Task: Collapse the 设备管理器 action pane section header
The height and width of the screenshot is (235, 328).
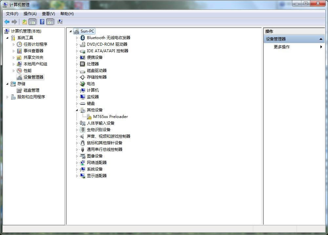Action: click(x=321, y=39)
